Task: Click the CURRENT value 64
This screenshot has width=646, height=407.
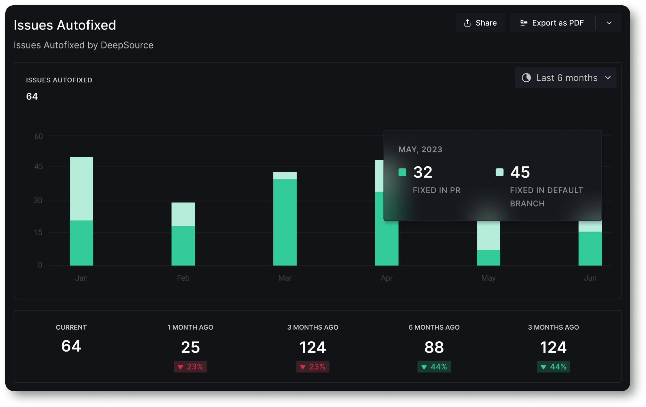Action: click(x=71, y=346)
